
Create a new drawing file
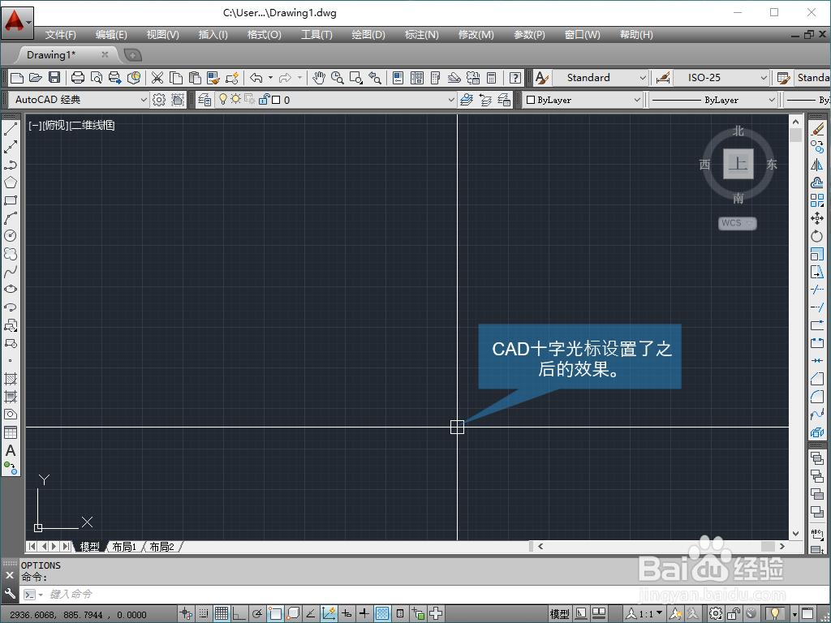click(17, 78)
